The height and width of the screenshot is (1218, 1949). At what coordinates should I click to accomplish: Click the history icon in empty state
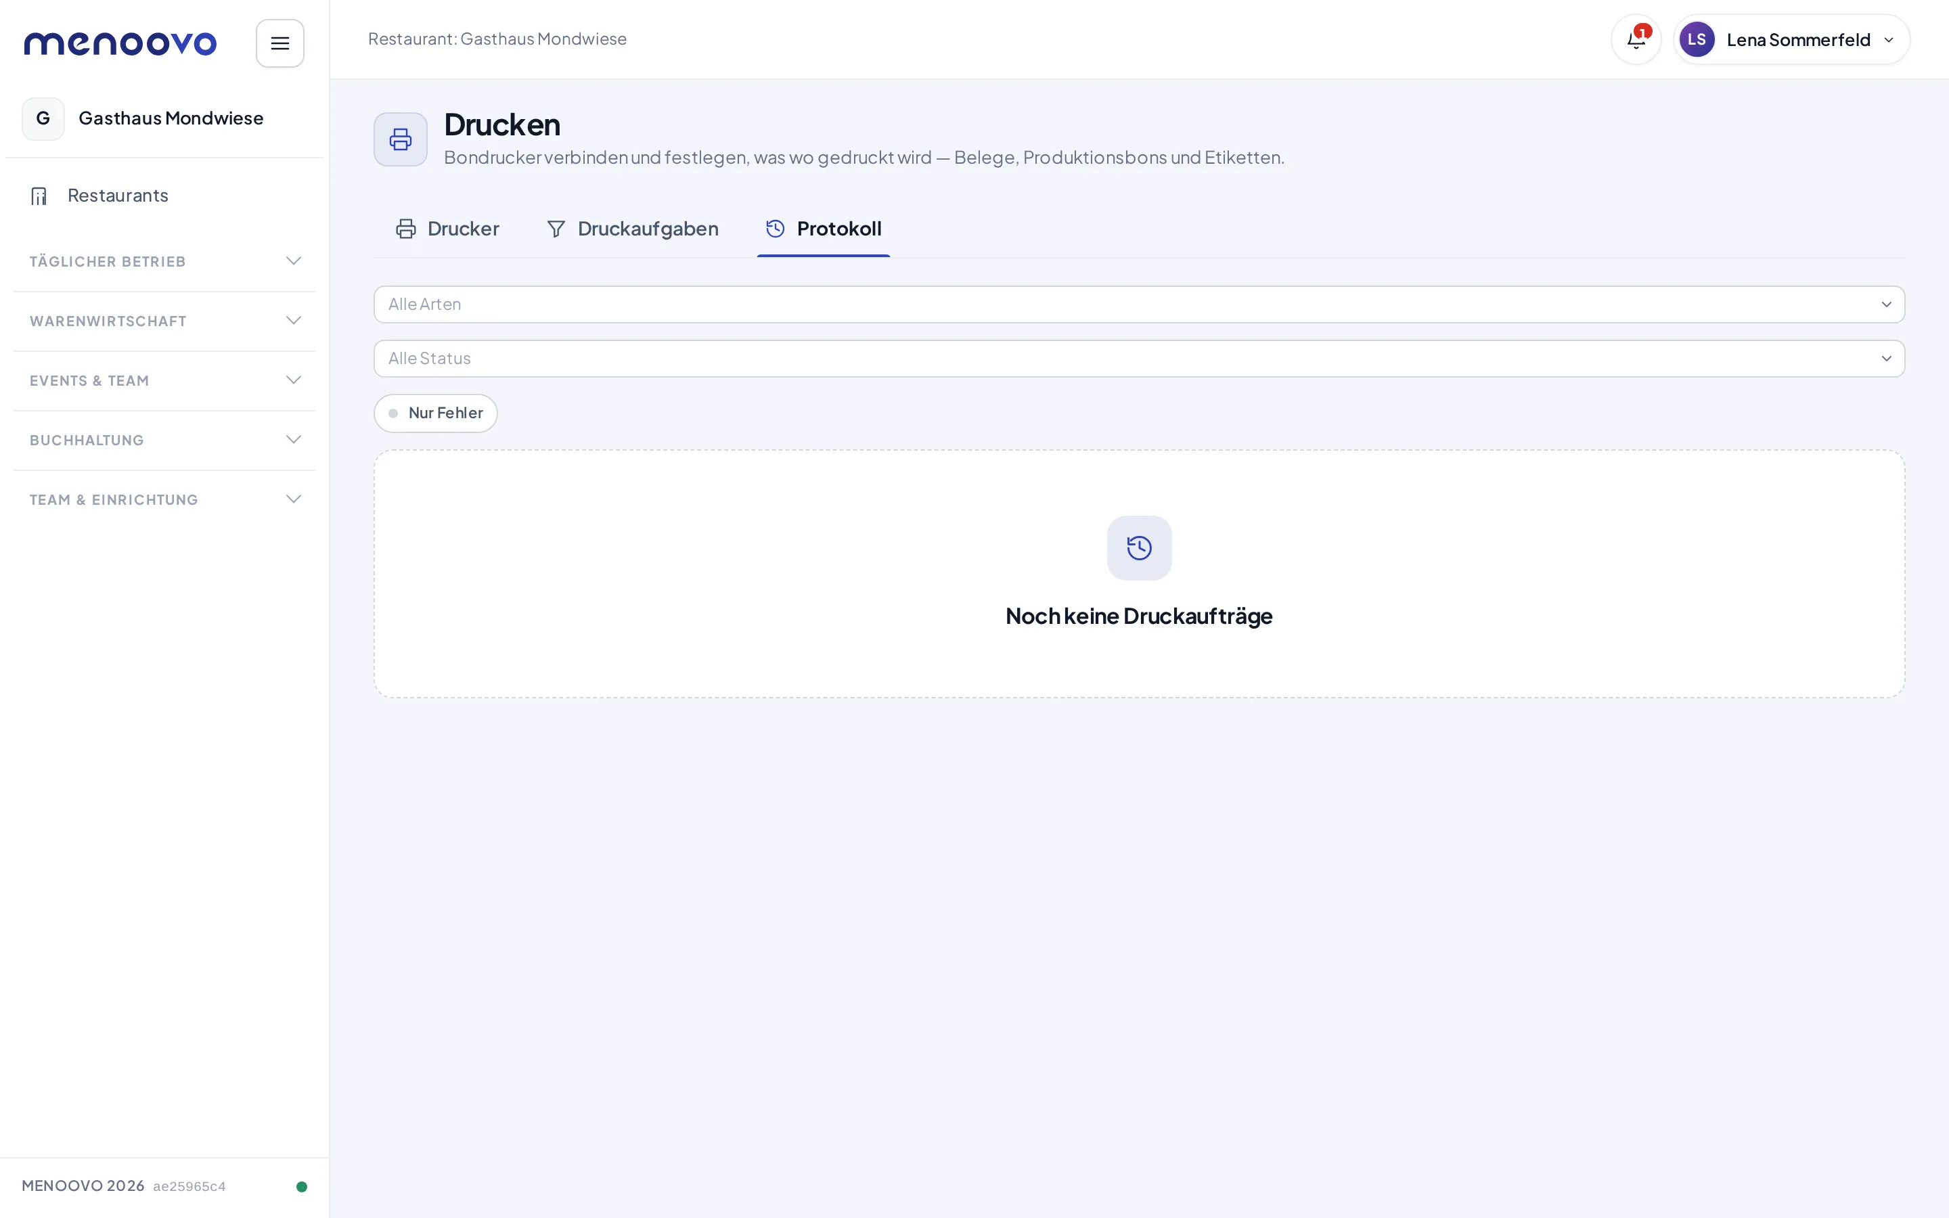click(x=1139, y=548)
